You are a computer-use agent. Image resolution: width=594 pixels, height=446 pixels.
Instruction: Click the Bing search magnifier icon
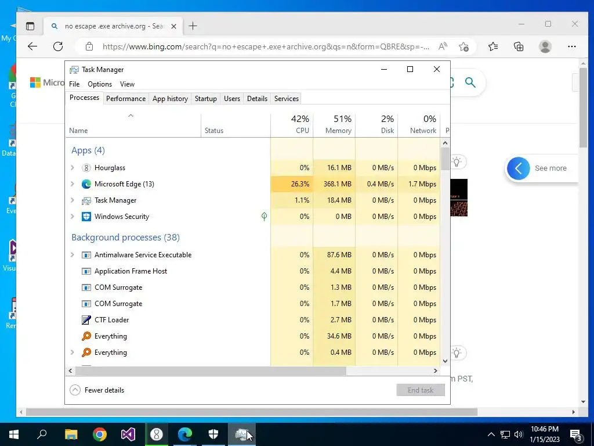pos(470,82)
